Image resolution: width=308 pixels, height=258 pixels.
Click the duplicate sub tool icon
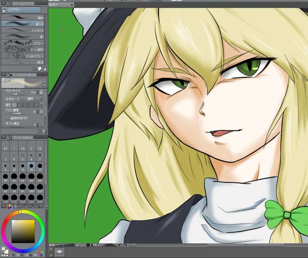click(x=40, y=68)
